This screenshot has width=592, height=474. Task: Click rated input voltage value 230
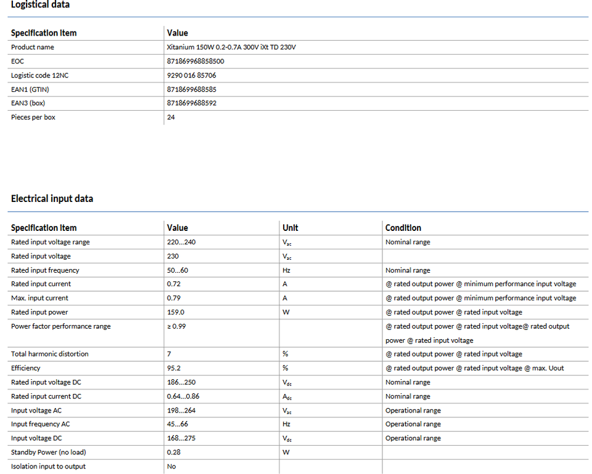pyautogui.click(x=173, y=256)
